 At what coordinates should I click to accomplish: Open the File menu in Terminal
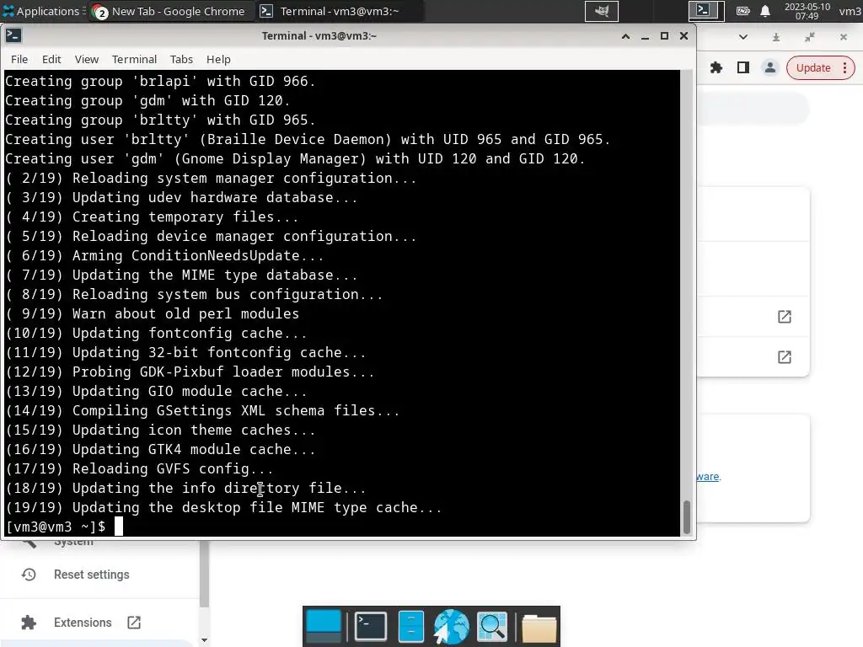(19, 60)
